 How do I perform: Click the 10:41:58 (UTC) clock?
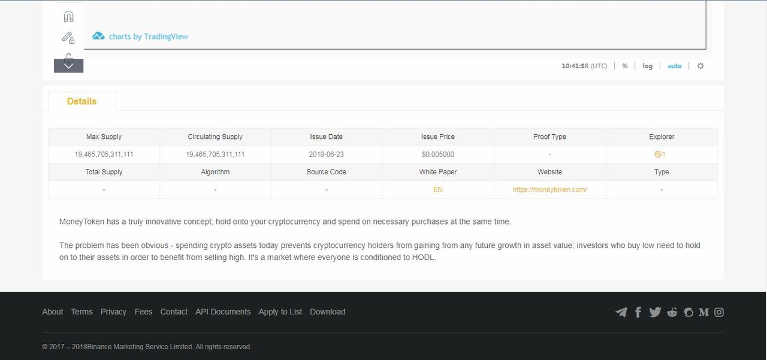[x=584, y=66]
